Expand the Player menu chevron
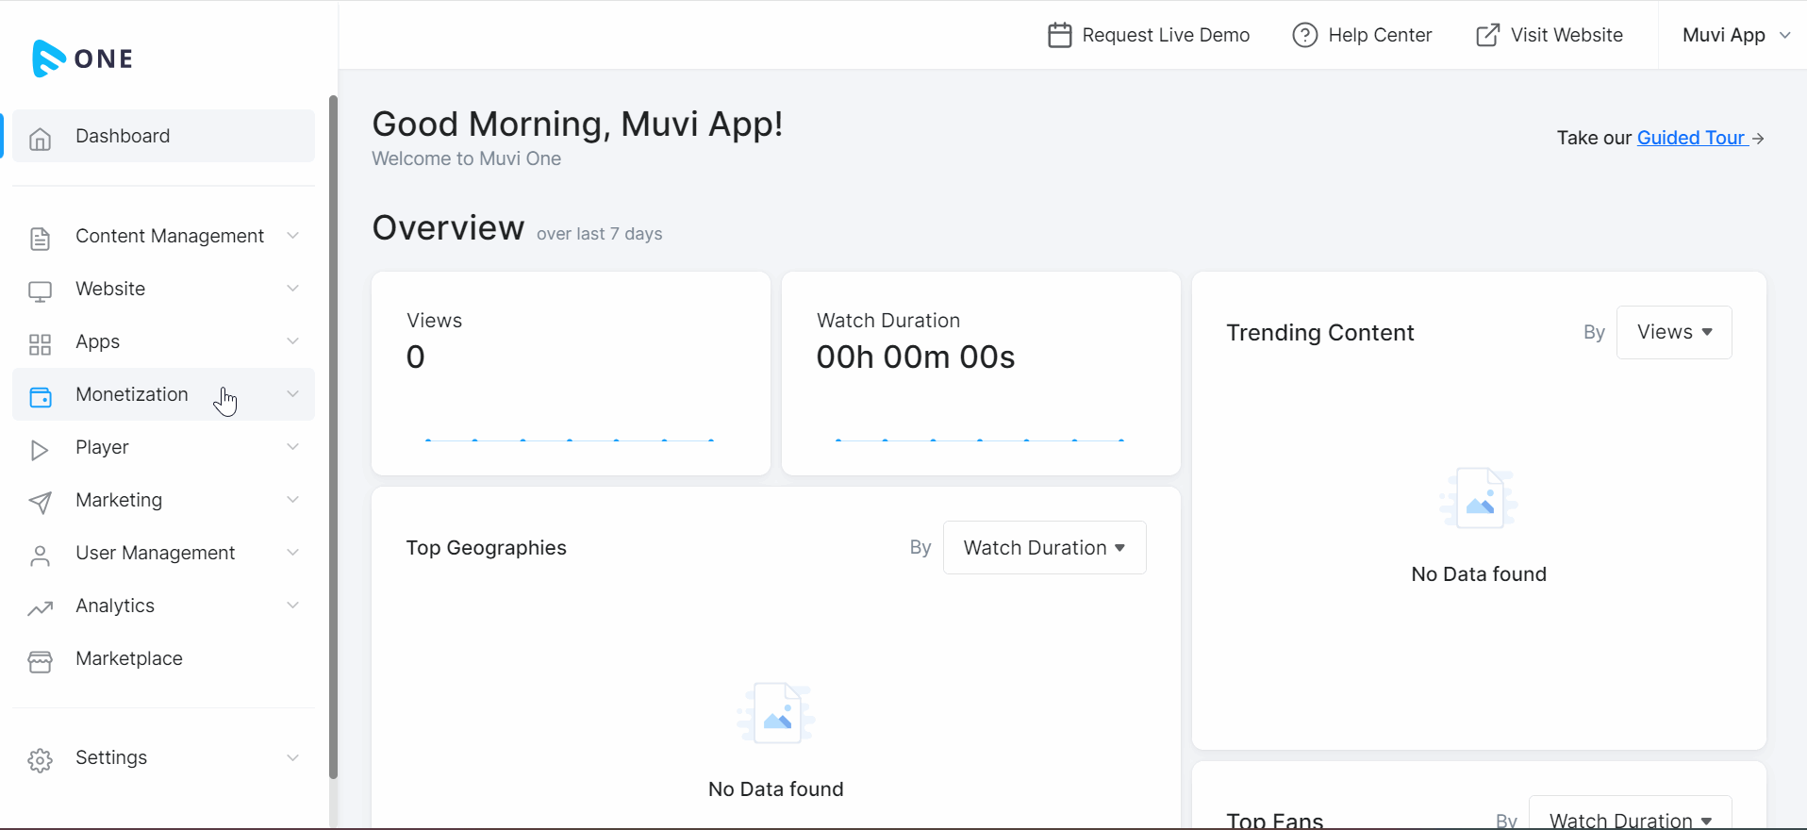1807x830 pixels. click(x=292, y=446)
